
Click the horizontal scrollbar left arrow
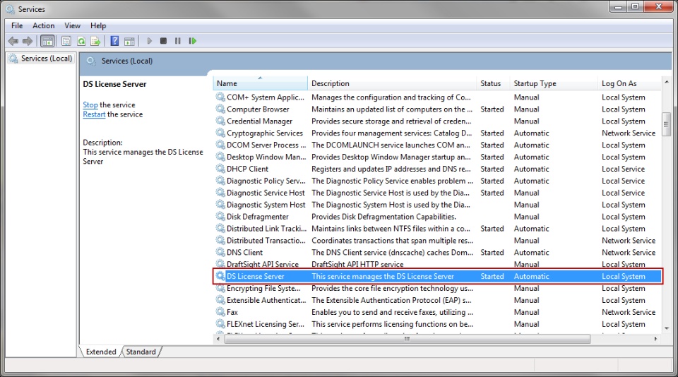click(x=218, y=339)
